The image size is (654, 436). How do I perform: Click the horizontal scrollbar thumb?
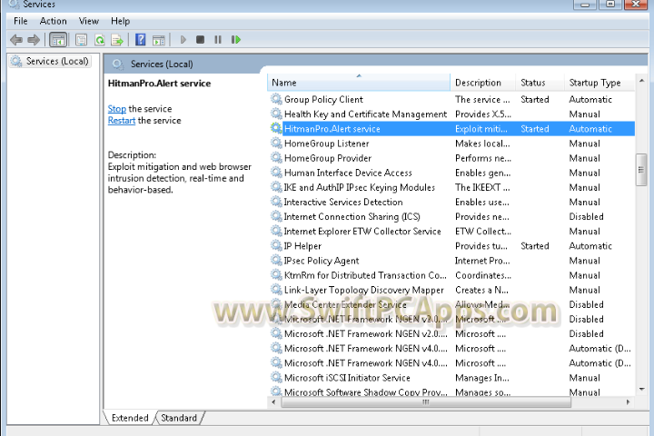tap(426, 402)
